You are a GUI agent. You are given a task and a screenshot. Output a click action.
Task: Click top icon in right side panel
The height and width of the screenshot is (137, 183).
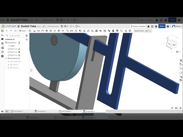(x=181, y=61)
